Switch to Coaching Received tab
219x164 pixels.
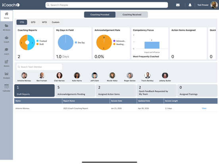pos(132,15)
